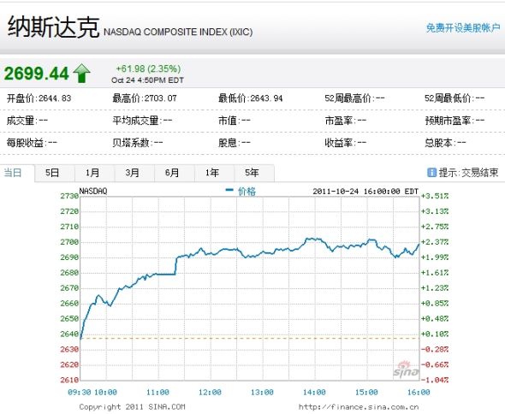The image size is (505, 414).
Task: Click NASDAQ COMPOSITE INDEX (IXIC) text
Action: [178, 32]
